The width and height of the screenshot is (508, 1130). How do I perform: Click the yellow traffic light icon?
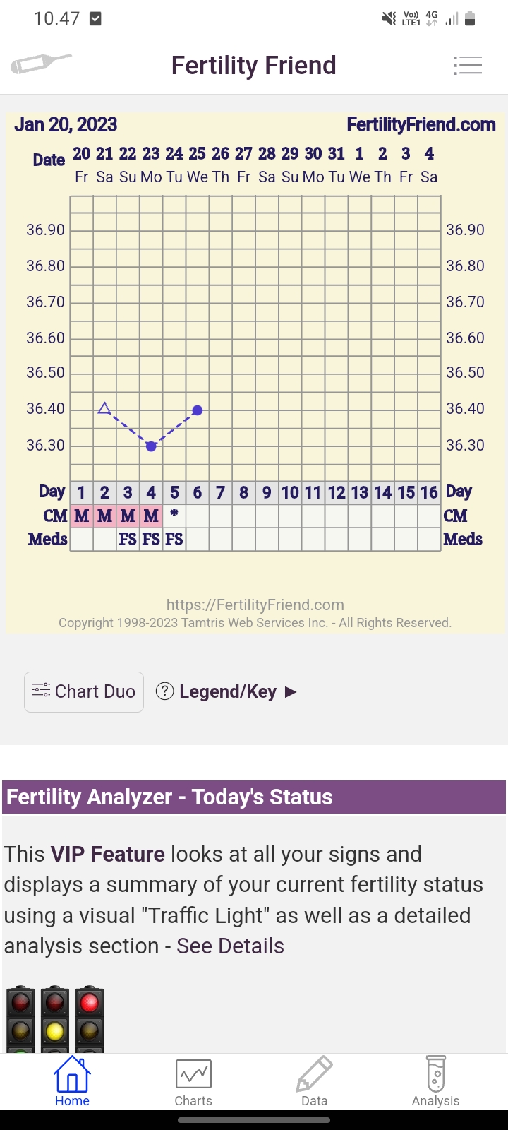coord(55,1021)
